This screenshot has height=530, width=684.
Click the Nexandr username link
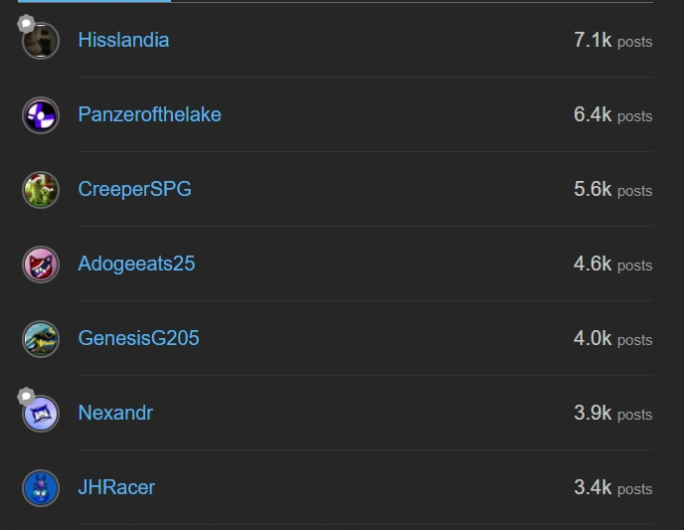115,414
